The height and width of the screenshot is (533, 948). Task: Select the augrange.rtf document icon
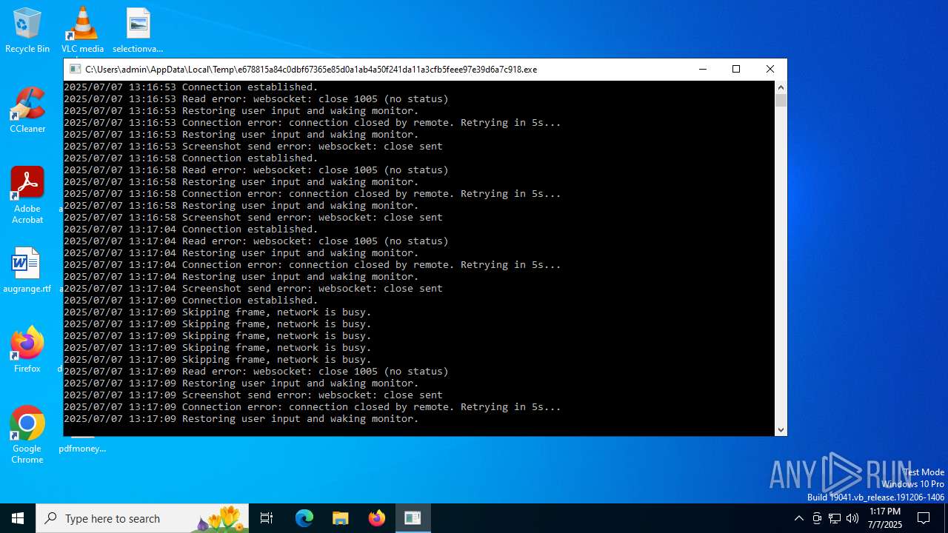click(27, 270)
